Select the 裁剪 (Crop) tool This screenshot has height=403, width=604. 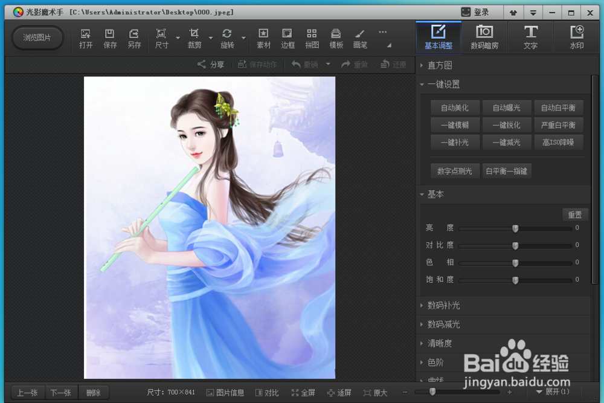pyautogui.click(x=194, y=39)
